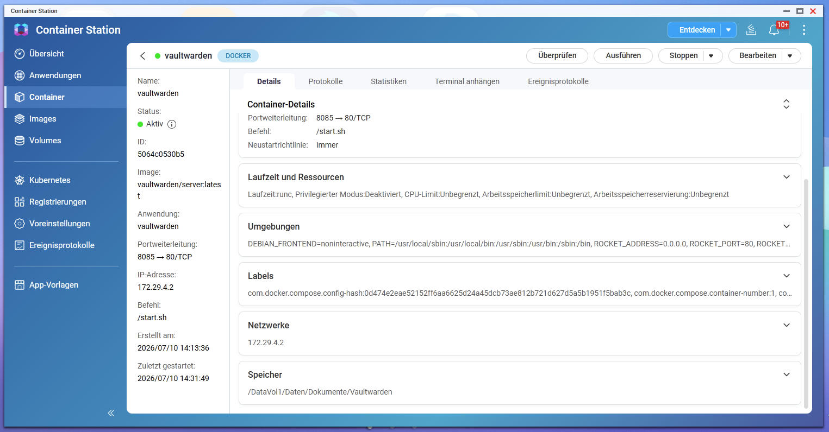Click the Container cube icon
This screenshot has width=829, height=432.
click(x=20, y=97)
